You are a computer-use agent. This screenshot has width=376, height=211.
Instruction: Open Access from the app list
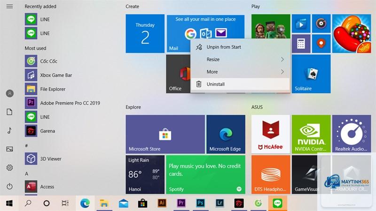[63, 187]
